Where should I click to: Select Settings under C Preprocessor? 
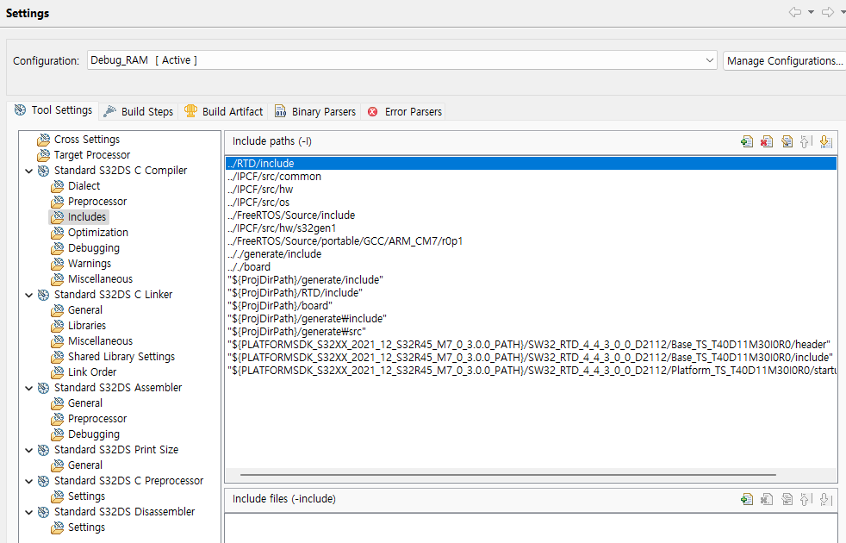(x=86, y=496)
